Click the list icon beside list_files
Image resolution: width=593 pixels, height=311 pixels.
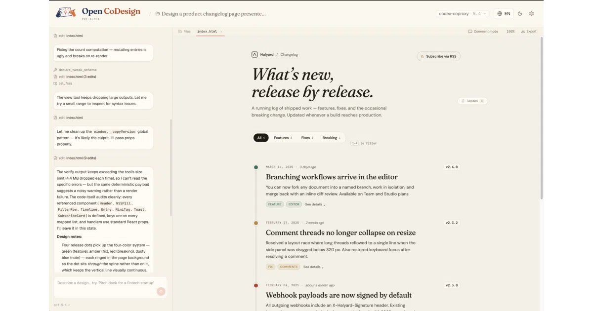(55, 84)
